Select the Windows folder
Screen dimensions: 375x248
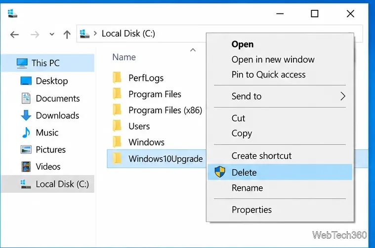coord(146,142)
